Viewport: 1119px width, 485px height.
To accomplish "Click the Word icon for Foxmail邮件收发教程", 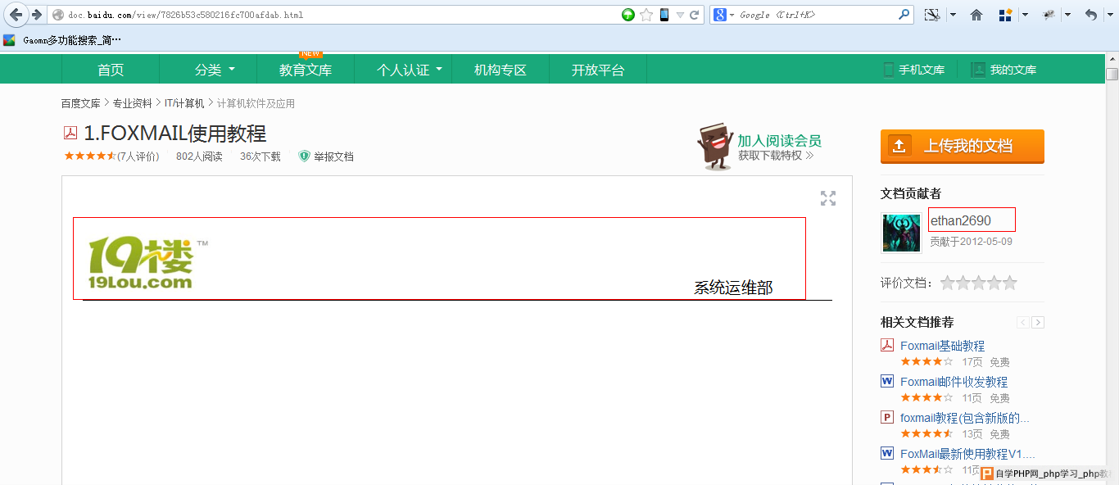I will click(887, 381).
